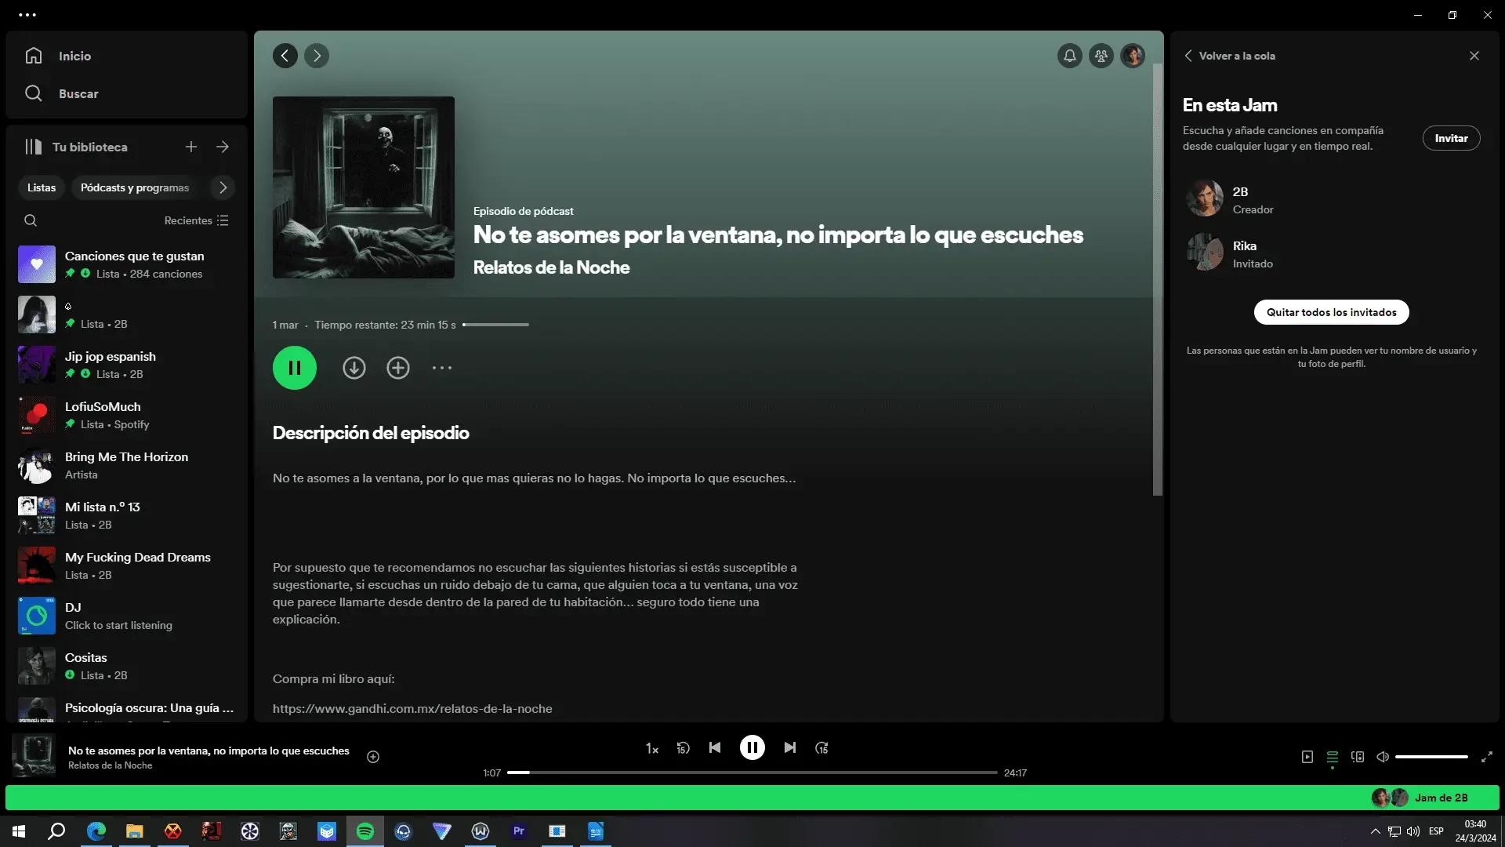Add now playing episode to library

pyautogui.click(x=373, y=757)
